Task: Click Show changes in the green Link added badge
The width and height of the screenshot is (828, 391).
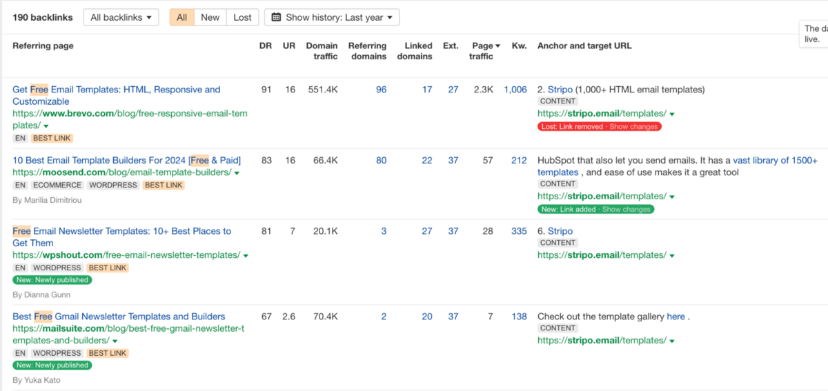Action: click(627, 209)
